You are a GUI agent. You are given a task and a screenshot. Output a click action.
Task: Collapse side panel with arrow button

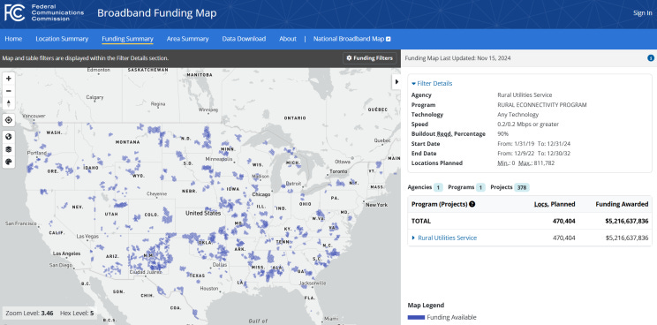pos(396,81)
